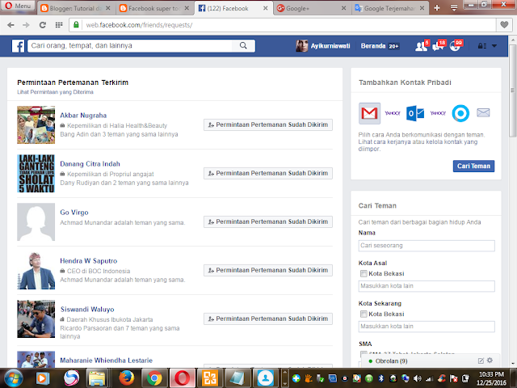Open Akbar Nugraha profile link
The width and height of the screenshot is (517, 388).
click(x=83, y=116)
